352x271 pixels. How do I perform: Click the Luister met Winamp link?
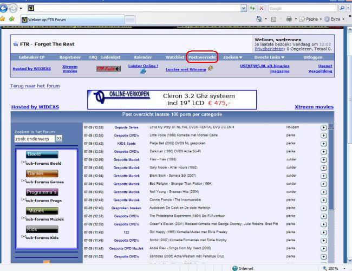(186, 69)
